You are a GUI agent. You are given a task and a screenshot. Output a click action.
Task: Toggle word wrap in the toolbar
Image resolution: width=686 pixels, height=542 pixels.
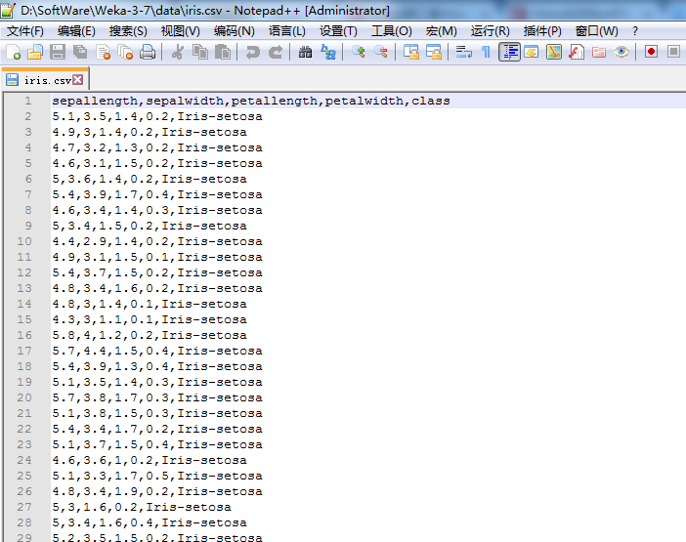(464, 52)
